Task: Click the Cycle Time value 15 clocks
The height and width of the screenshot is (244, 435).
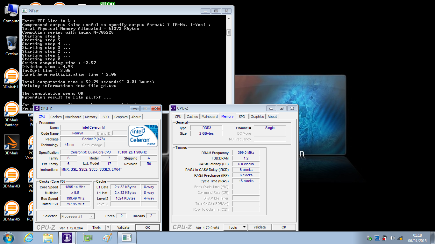Action: click(246, 181)
